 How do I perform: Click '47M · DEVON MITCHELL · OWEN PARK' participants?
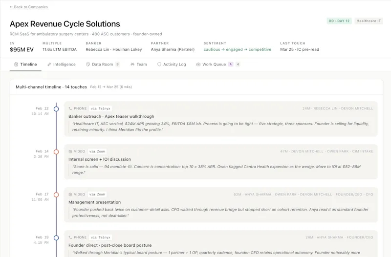click(x=326, y=151)
